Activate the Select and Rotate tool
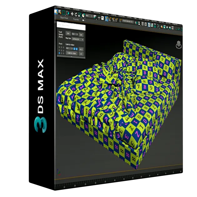Viewport: 197px width, 197px height. [76, 15]
